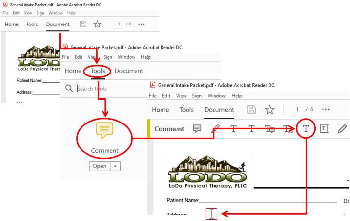The width and height of the screenshot is (350, 221).
Task: Open the Sign menu in the middle window
Action: click(x=108, y=57)
